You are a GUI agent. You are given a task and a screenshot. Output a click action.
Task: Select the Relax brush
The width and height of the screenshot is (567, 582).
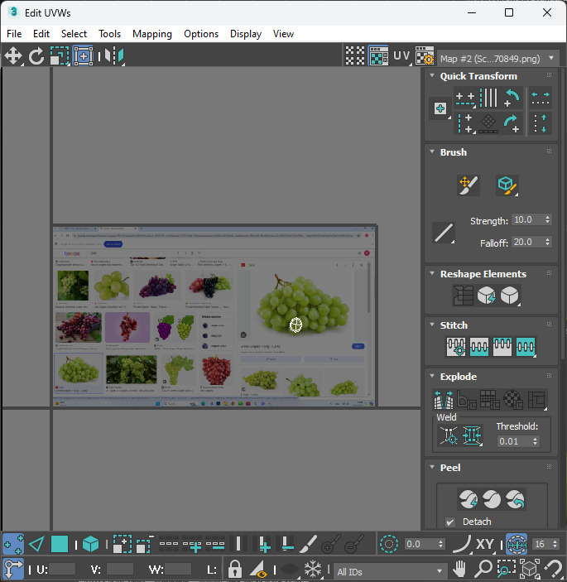[507, 185]
